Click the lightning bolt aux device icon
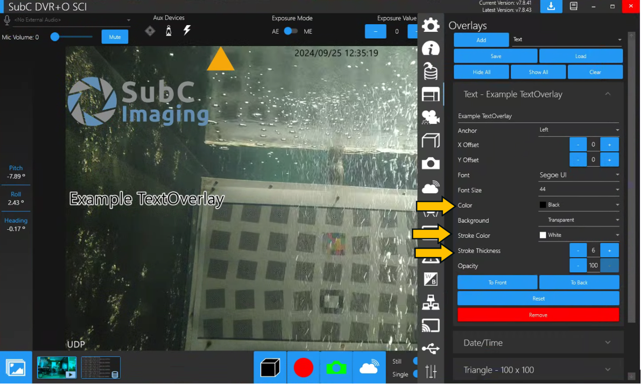This screenshot has width=641, height=384. [x=187, y=31]
